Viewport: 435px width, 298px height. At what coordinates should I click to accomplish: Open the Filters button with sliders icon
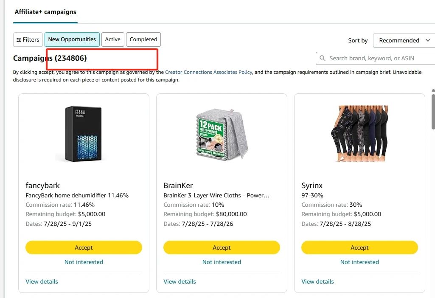(28, 39)
